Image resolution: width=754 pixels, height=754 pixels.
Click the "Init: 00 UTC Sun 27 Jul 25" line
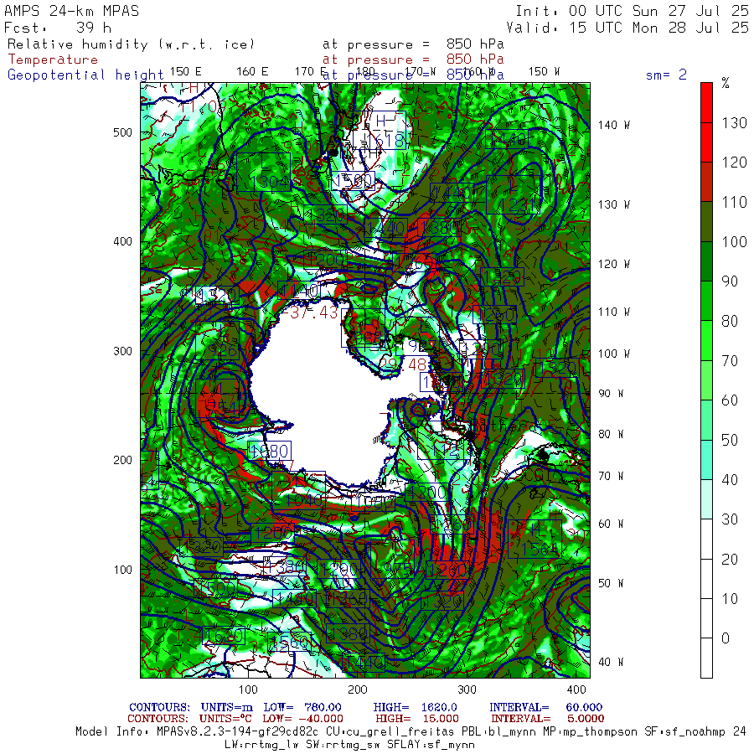pos(632,11)
